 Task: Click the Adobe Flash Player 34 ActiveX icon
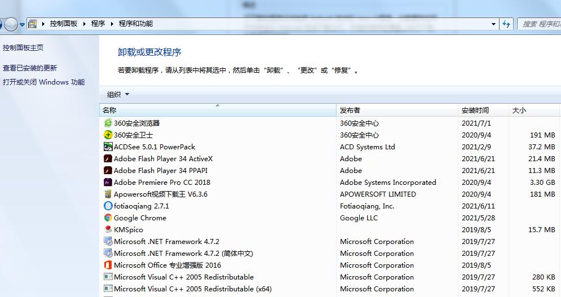tap(108, 158)
